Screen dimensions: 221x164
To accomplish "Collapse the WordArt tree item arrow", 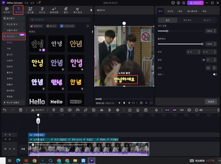I will [x=5, y=36].
